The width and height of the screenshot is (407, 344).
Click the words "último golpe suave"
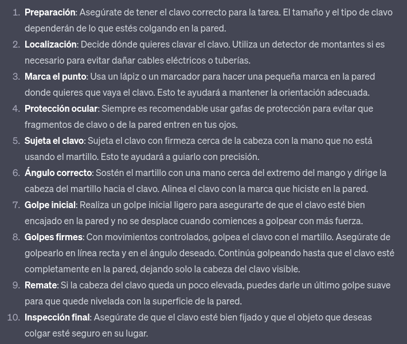[x=349, y=285]
